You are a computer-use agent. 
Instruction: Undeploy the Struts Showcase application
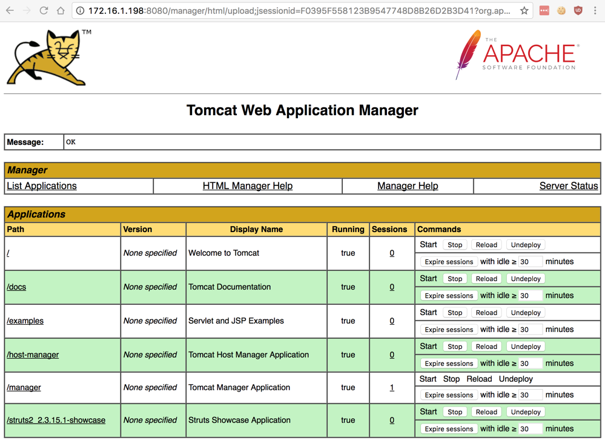pos(525,412)
